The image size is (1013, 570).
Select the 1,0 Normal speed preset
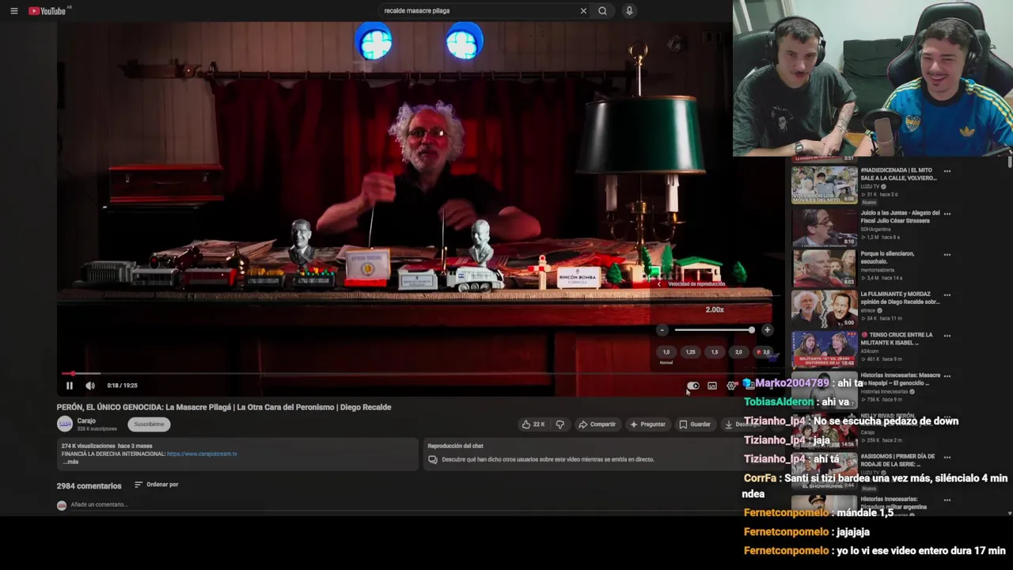point(666,352)
